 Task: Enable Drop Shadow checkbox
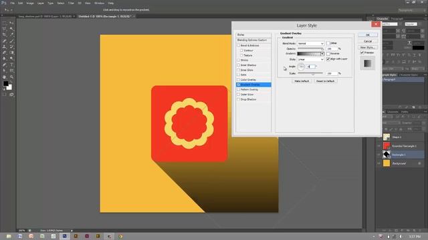238,99
